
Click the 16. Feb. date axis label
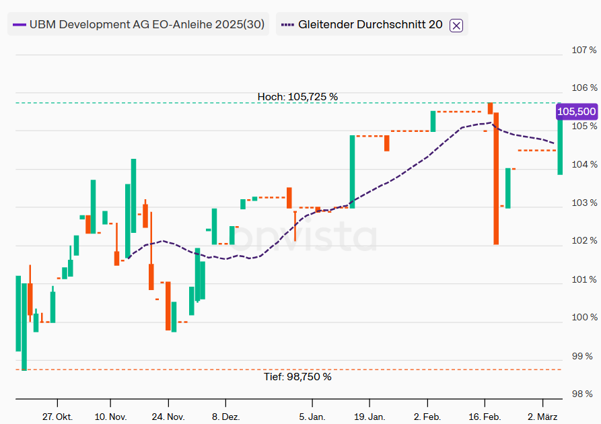click(x=485, y=417)
